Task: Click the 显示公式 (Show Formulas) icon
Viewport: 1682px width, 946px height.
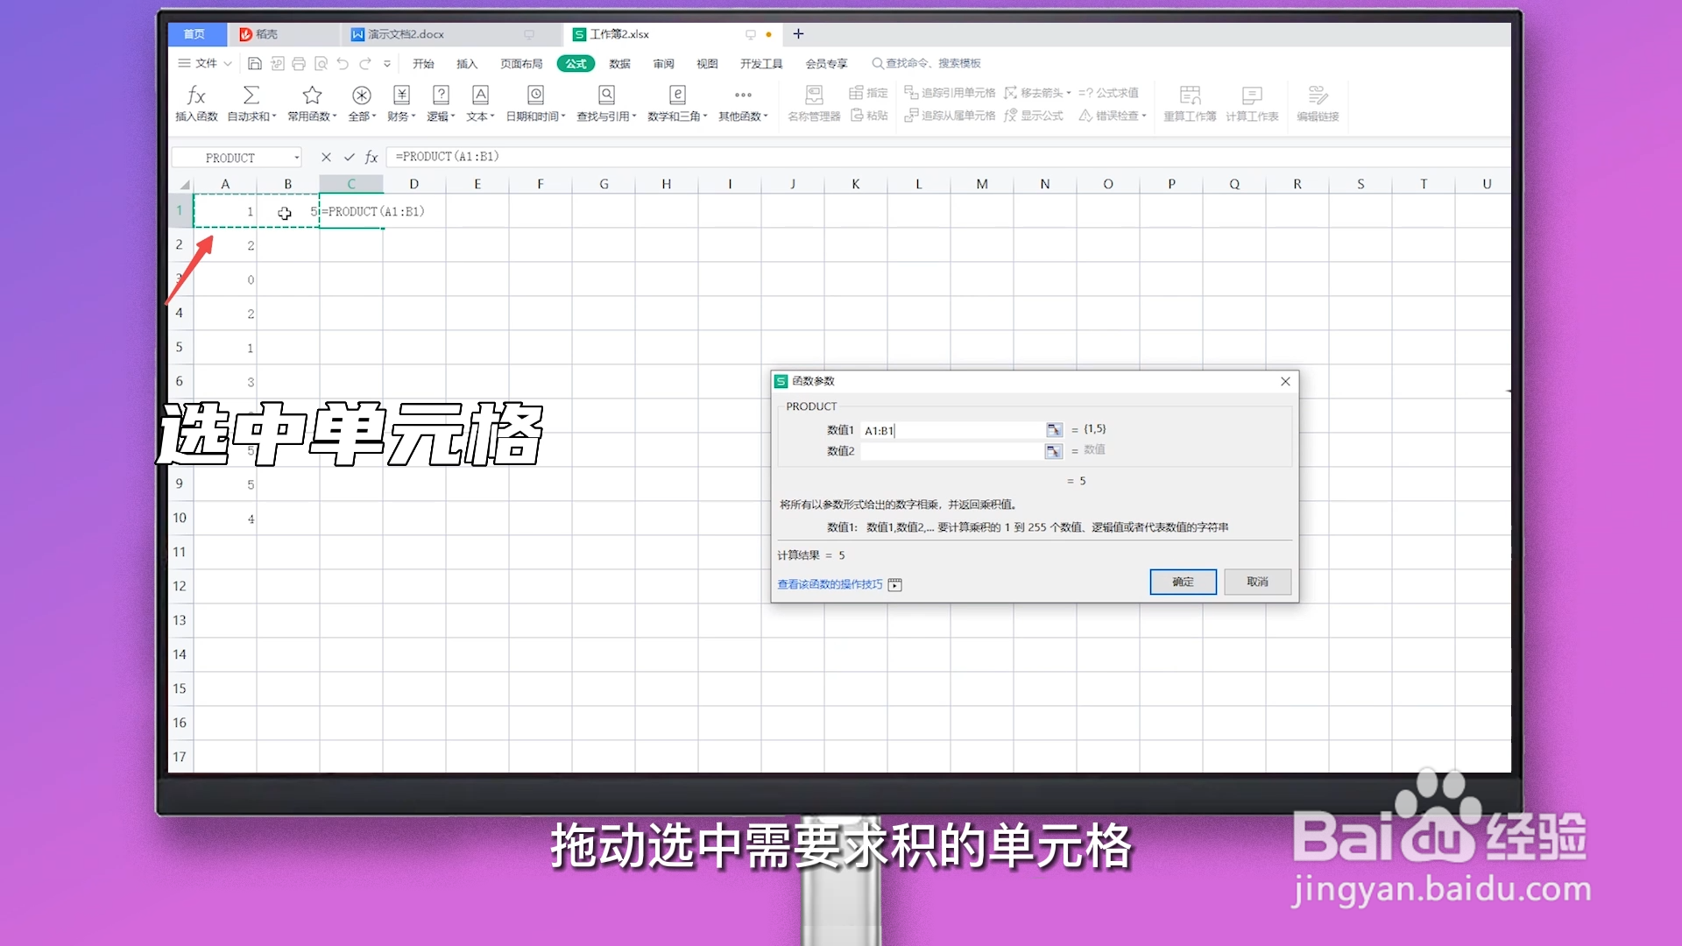Action: pyautogui.click(x=1034, y=115)
